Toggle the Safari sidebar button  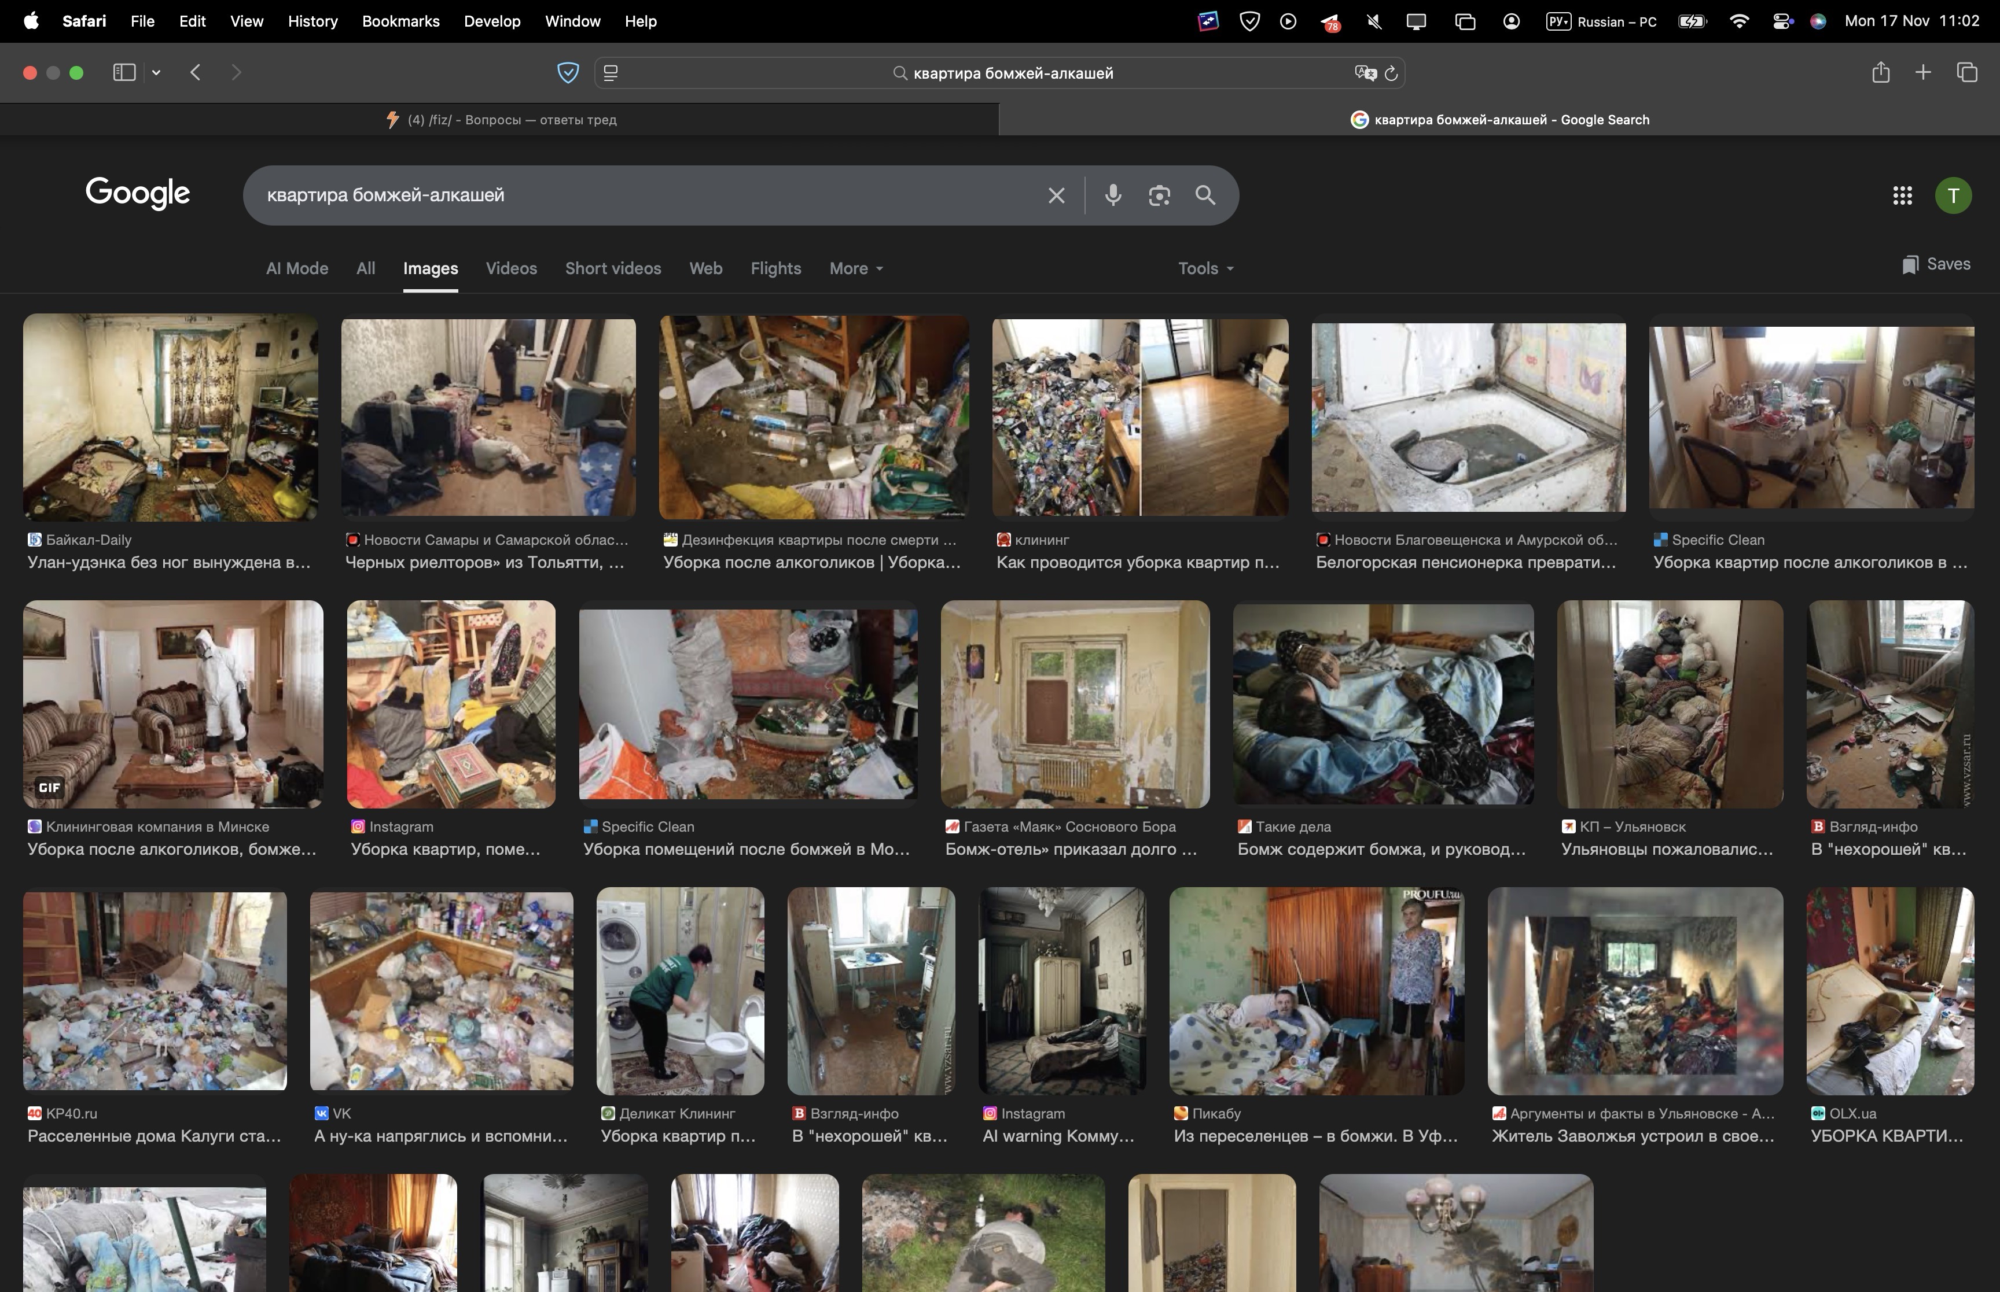point(124,73)
